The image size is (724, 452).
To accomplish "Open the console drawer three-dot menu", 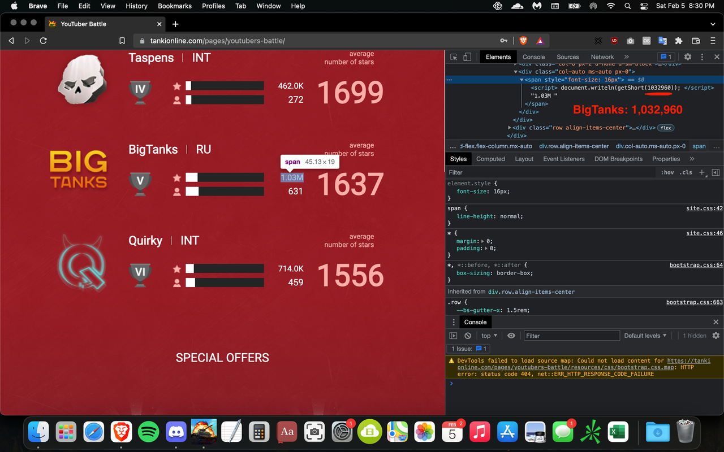I will pyautogui.click(x=453, y=322).
